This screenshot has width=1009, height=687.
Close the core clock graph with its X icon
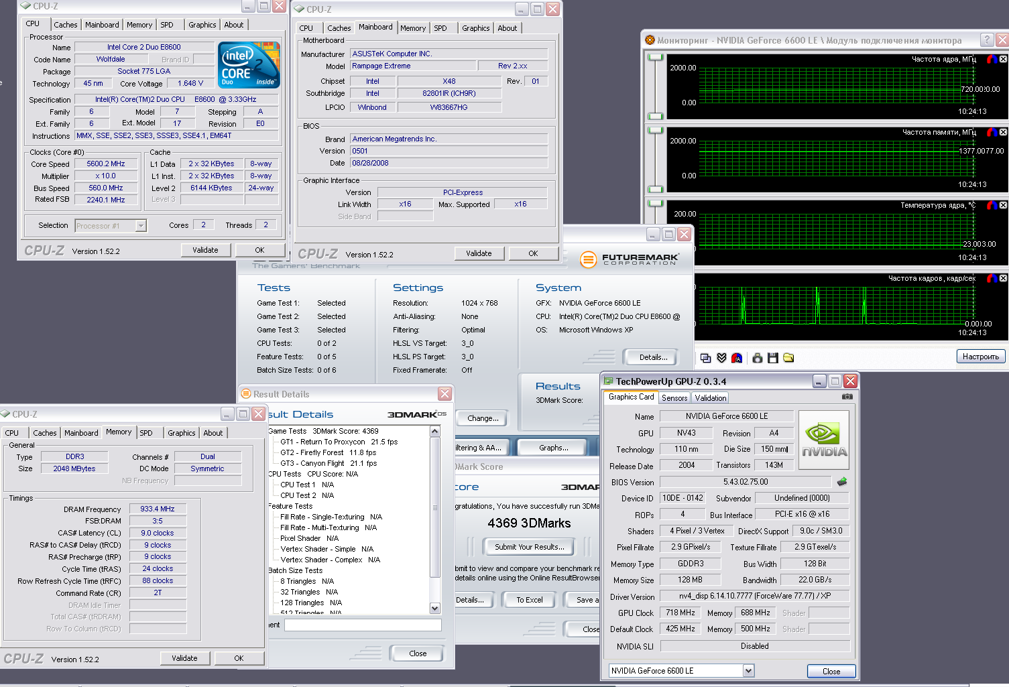pos(1003,59)
